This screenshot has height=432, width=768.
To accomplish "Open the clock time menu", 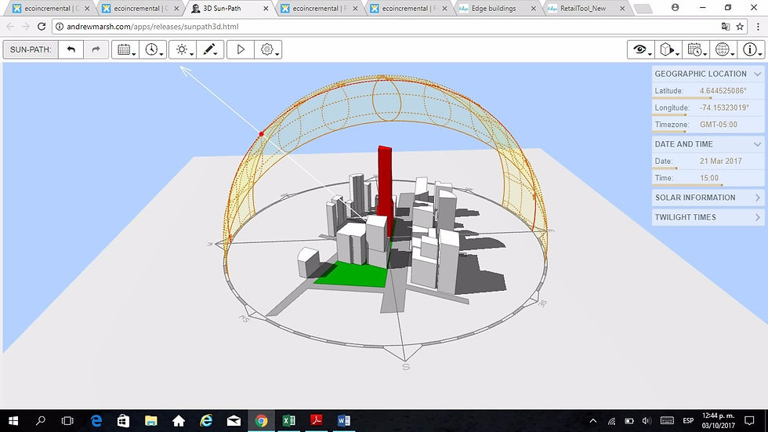I will pos(153,49).
